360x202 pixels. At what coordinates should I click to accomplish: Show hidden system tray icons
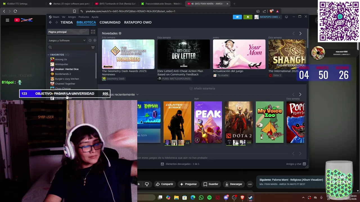(x=303, y=198)
